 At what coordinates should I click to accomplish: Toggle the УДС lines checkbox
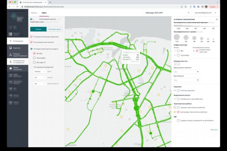click(x=178, y=51)
